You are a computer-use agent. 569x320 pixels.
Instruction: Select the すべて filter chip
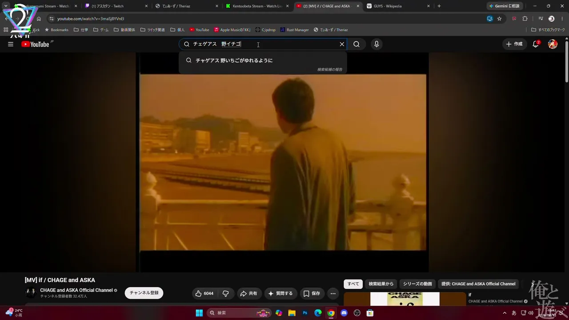[353, 284]
